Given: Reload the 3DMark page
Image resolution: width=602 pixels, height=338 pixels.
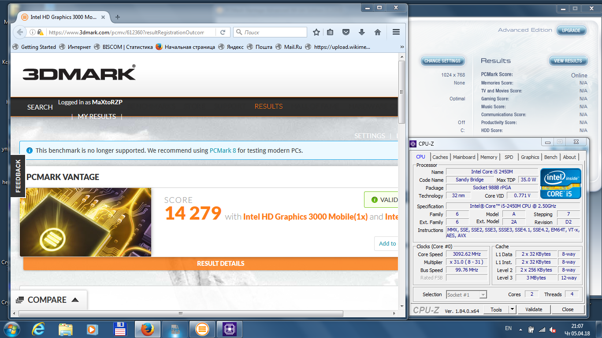Looking at the screenshot, I should pos(223,32).
